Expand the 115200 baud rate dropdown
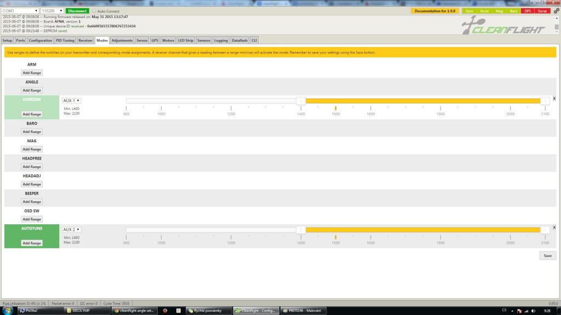The height and width of the screenshot is (315, 561). pyautogui.click(x=52, y=11)
